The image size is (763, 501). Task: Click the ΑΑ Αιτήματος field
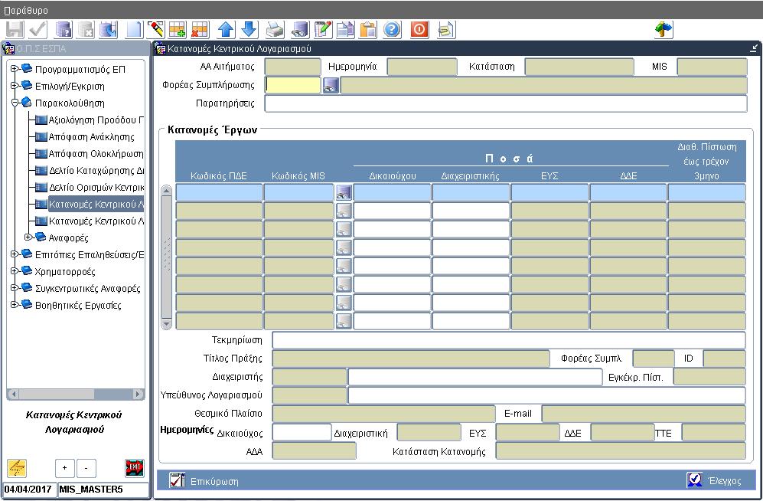tap(293, 67)
